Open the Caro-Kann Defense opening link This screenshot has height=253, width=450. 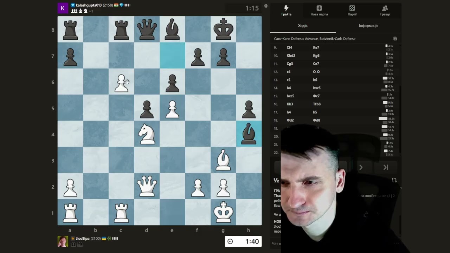[x=315, y=39]
